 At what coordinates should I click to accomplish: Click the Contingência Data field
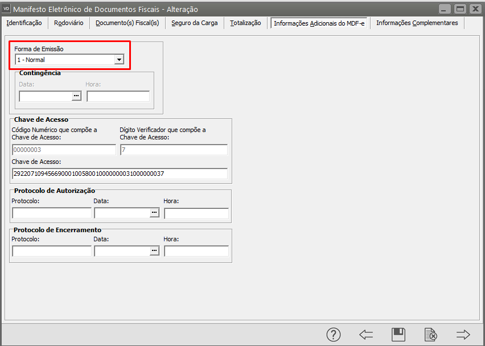click(46, 96)
